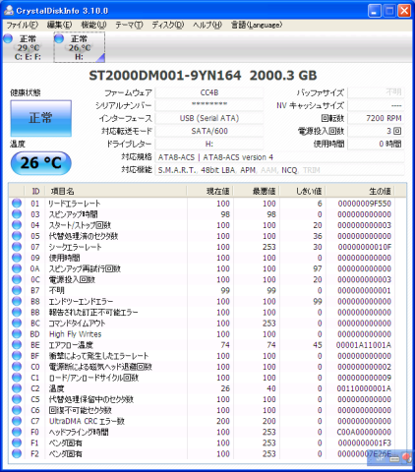The height and width of the screenshot is (472, 415).
Task: Click status icon for C0 row
Action: [17, 367]
